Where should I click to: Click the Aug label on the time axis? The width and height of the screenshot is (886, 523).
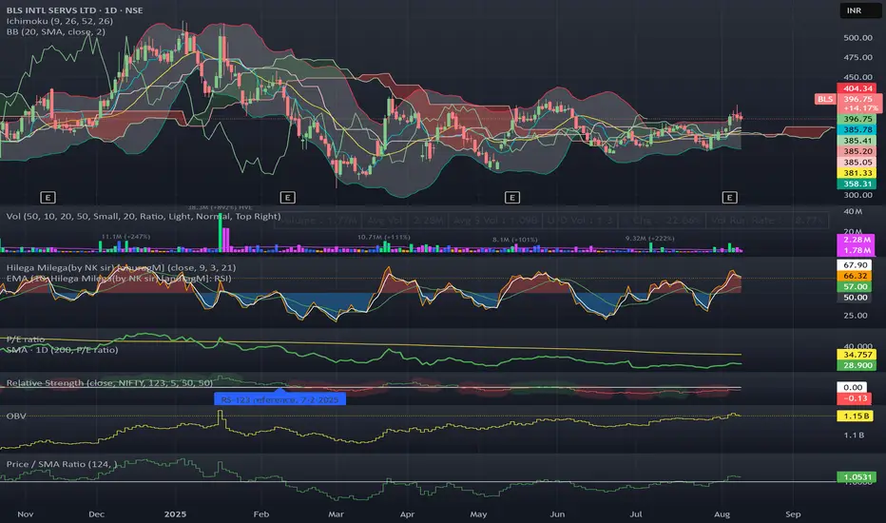coord(722,513)
